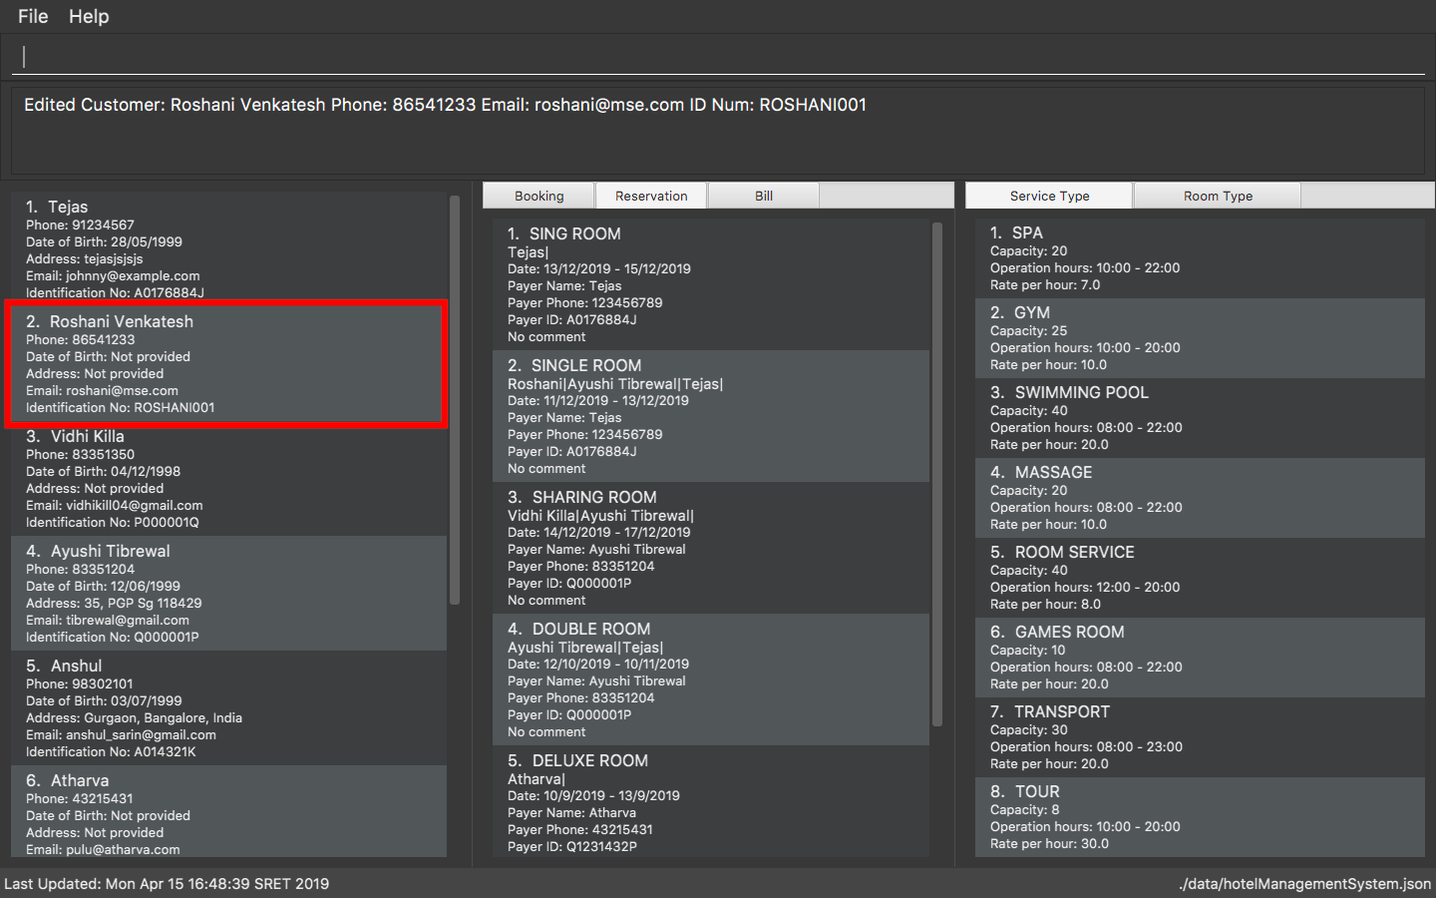
Task: Select the SPA service entry
Action: pyautogui.click(x=1200, y=258)
